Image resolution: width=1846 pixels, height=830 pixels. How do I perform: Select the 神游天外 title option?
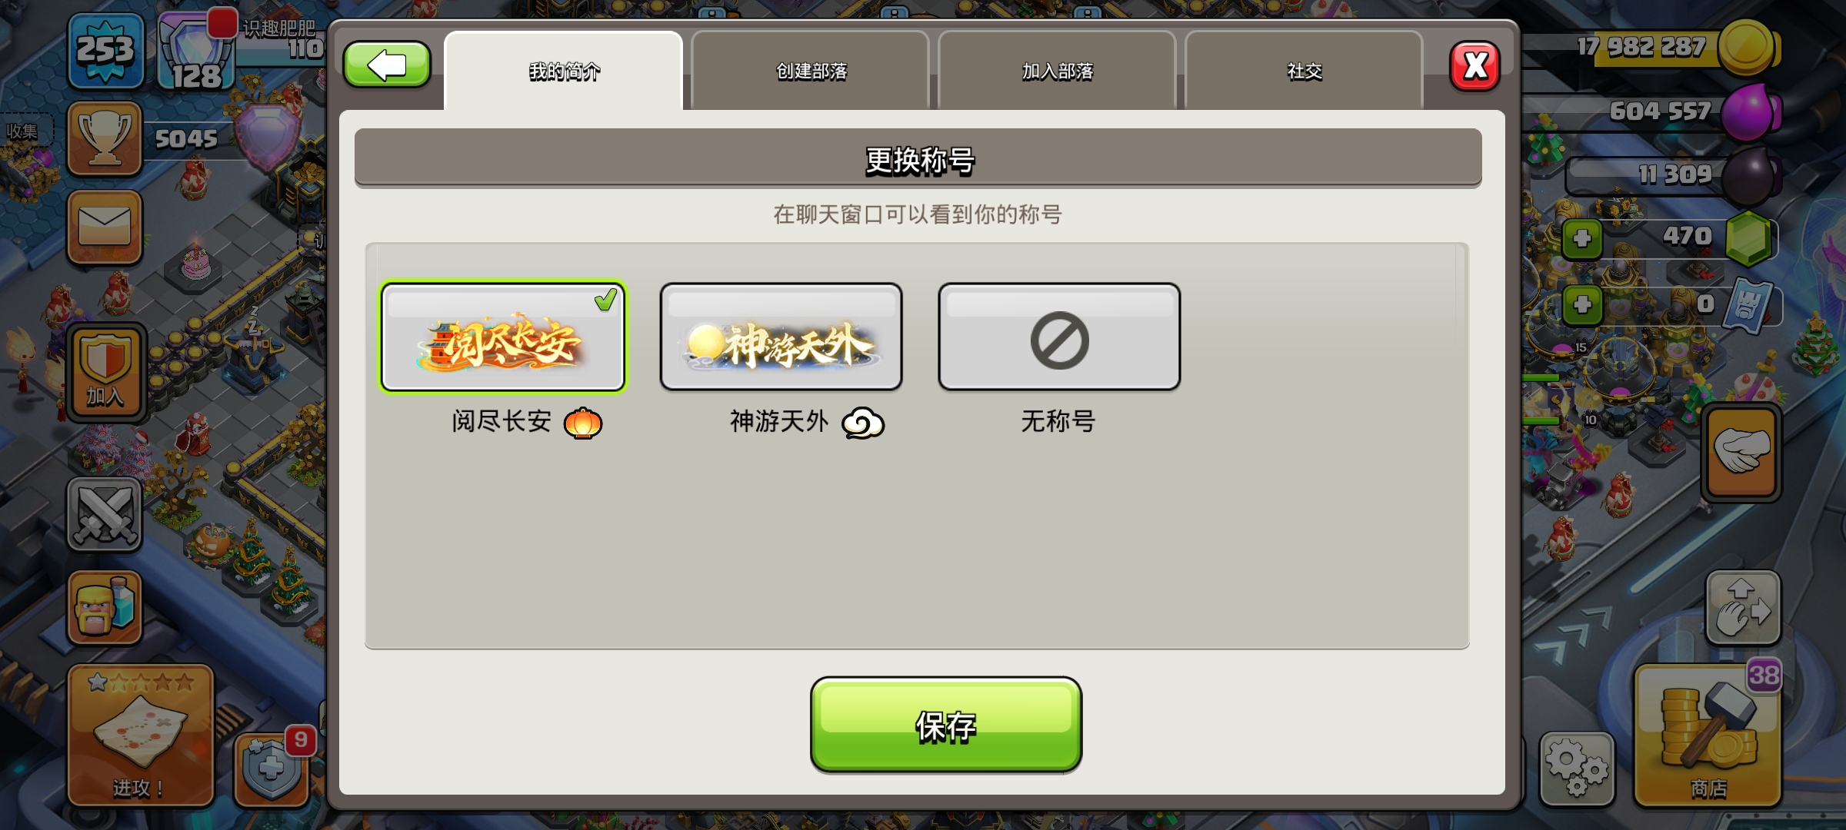tap(781, 337)
